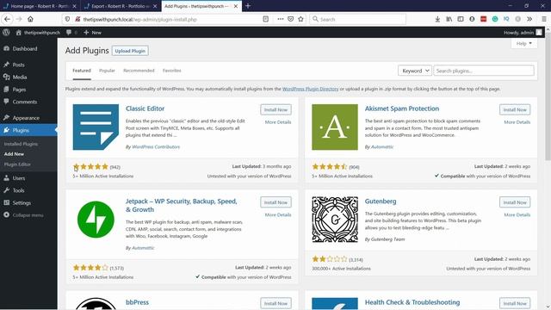Click the green circular extension icon
This screenshot has height=310, width=551.
click(x=495, y=19)
